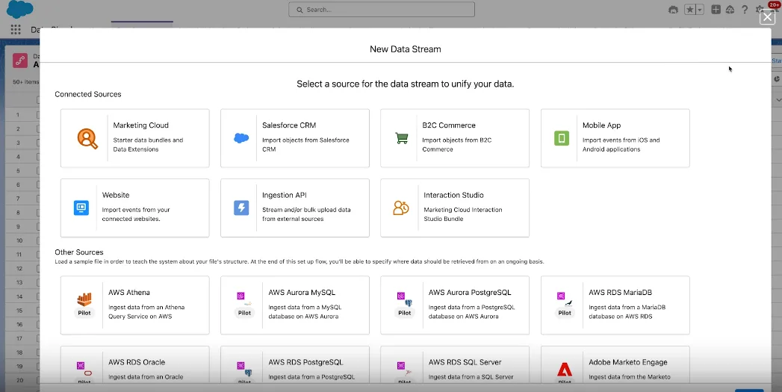Viewport: 782px width, 392px height.
Task: Open the Help question mark
Action: click(x=745, y=10)
